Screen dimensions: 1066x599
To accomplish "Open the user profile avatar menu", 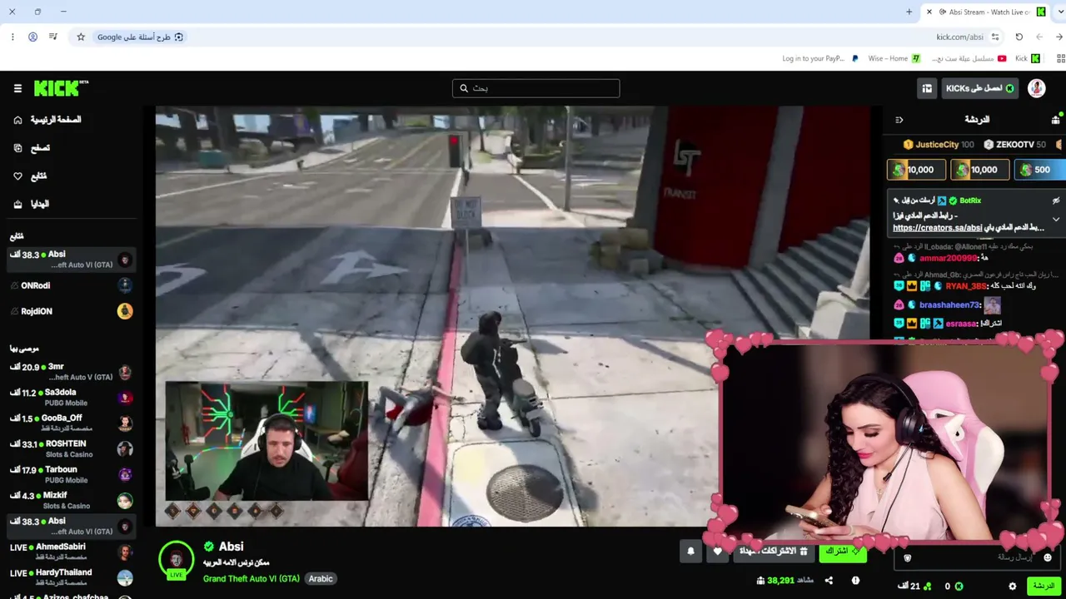I will [1036, 88].
